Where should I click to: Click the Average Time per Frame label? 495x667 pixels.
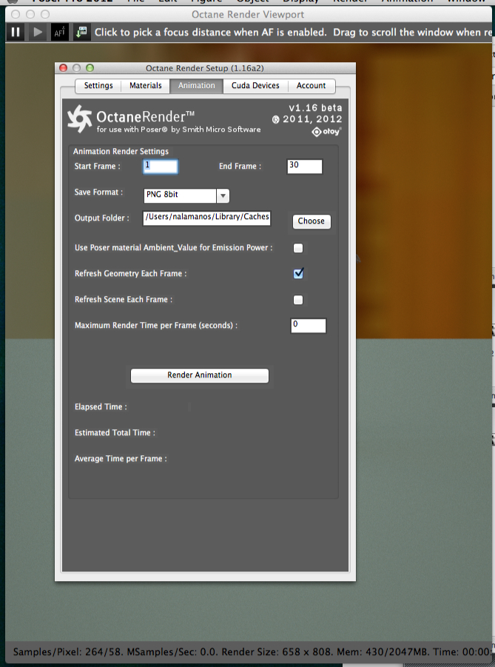(x=121, y=458)
